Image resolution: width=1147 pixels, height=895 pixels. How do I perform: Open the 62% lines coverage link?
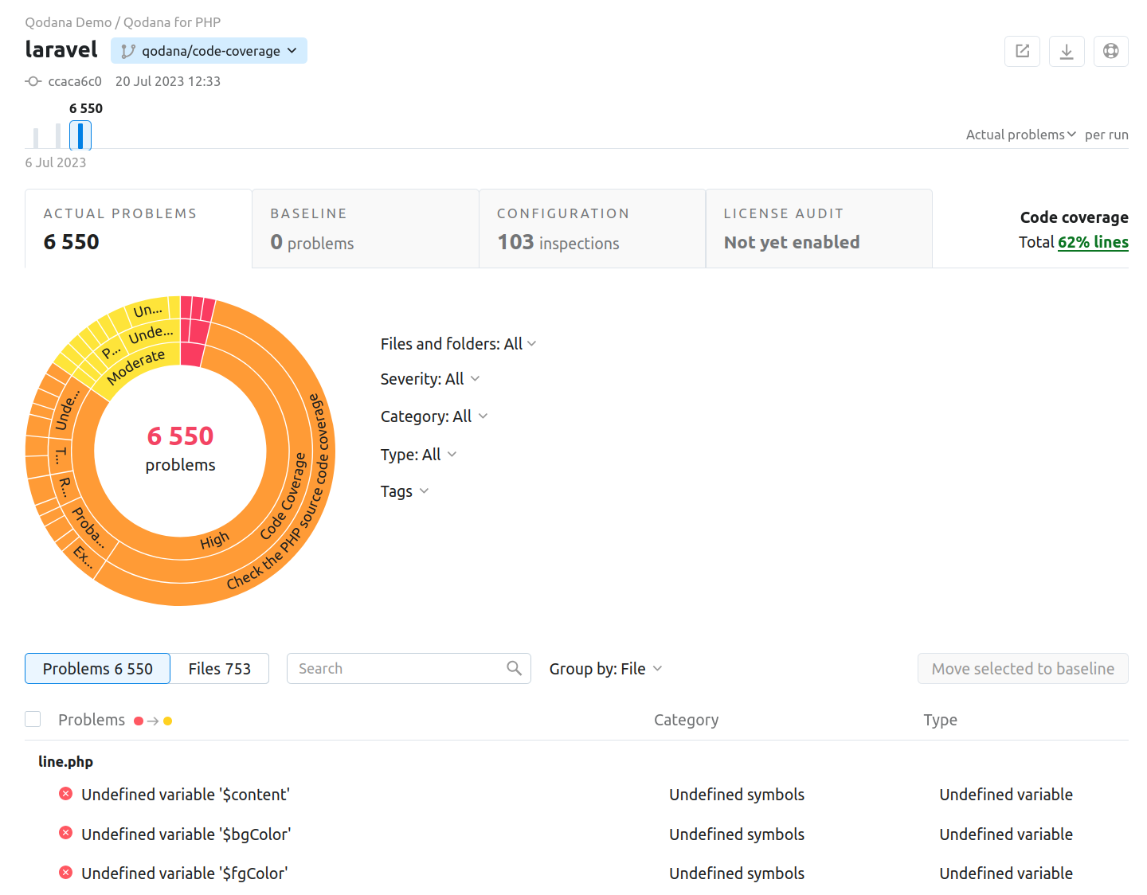click(x=1093, y=242)
